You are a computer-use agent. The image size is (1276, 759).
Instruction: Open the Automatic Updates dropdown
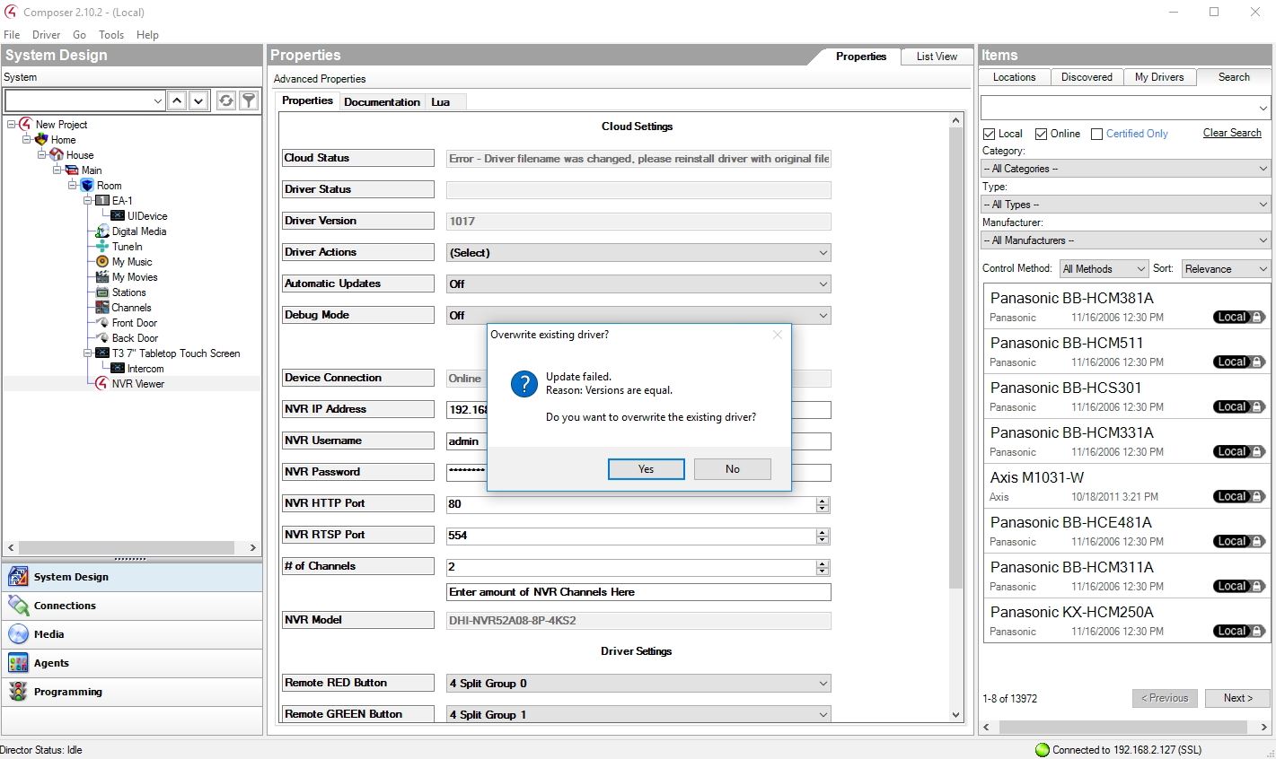[x=638, y=284]
